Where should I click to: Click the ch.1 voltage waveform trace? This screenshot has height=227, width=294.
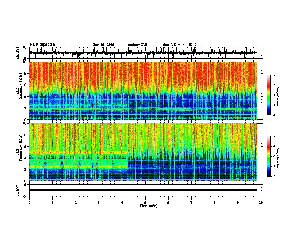pos(143,53)
